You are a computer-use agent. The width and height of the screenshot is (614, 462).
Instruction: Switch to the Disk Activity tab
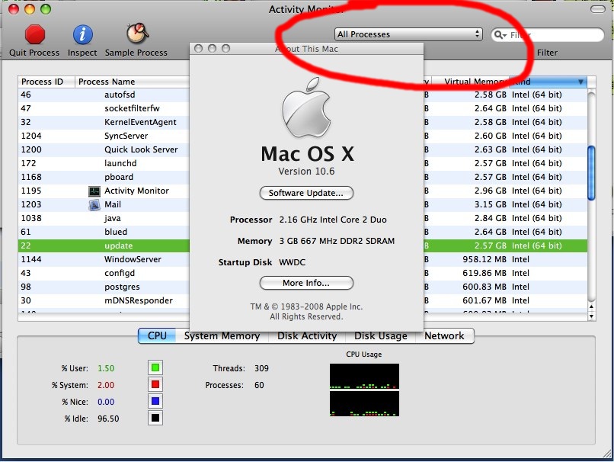(307, 335)
